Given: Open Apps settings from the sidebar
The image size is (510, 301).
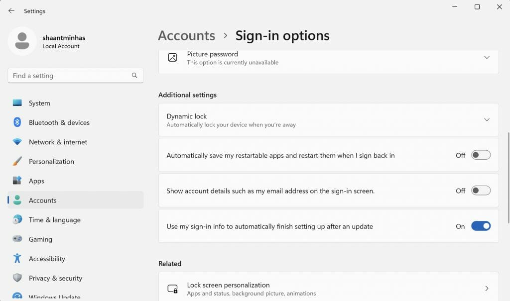Looking at the screenshot, I should [x=36, y=181].
